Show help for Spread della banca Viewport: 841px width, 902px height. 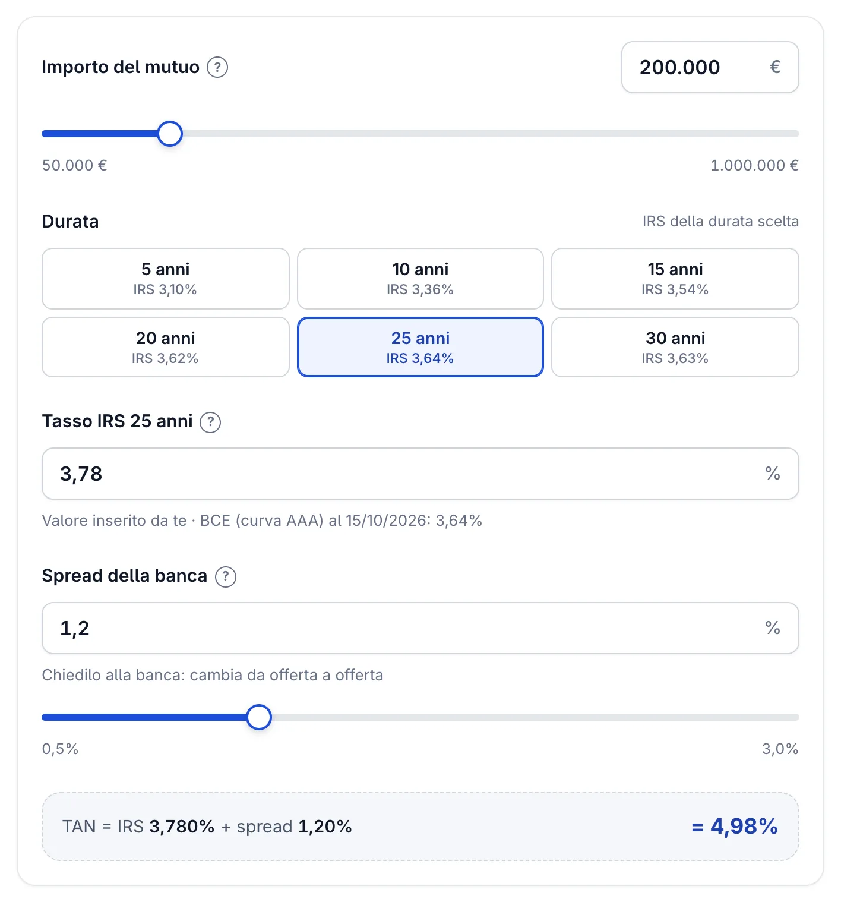(x=226, y=576)
